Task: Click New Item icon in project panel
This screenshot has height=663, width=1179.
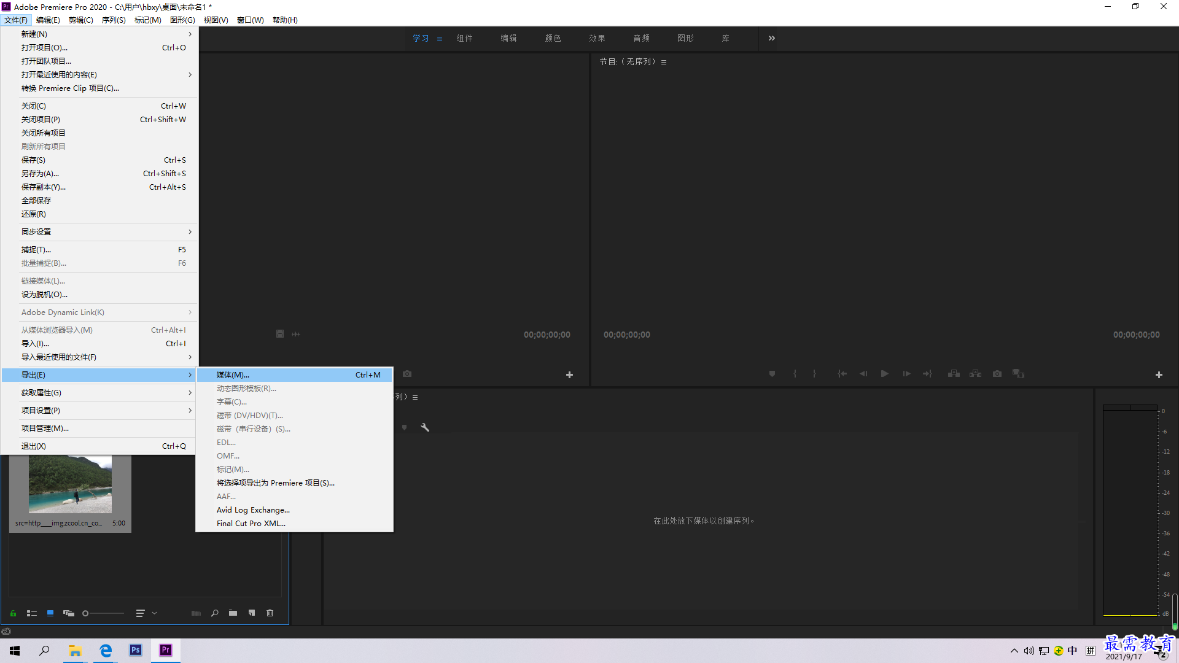Action: pos(252,613)
